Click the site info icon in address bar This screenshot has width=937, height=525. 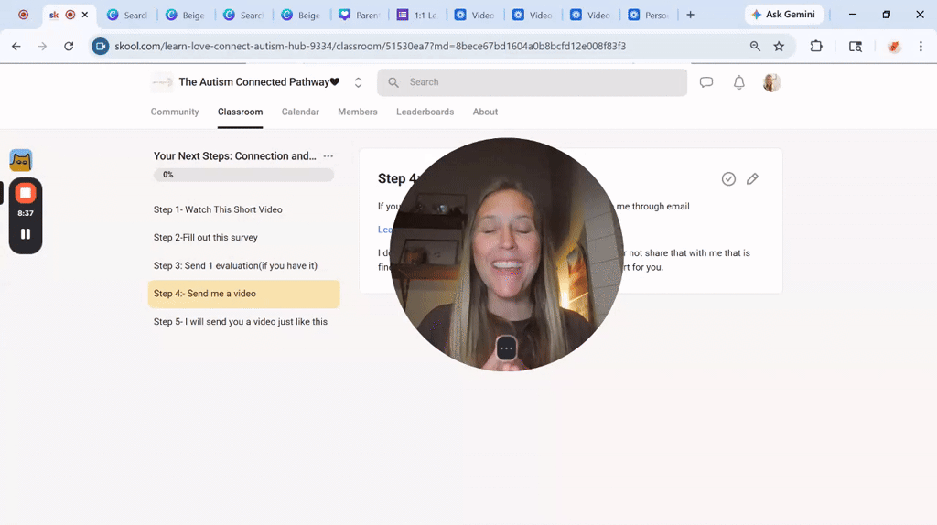coord(101,46)
